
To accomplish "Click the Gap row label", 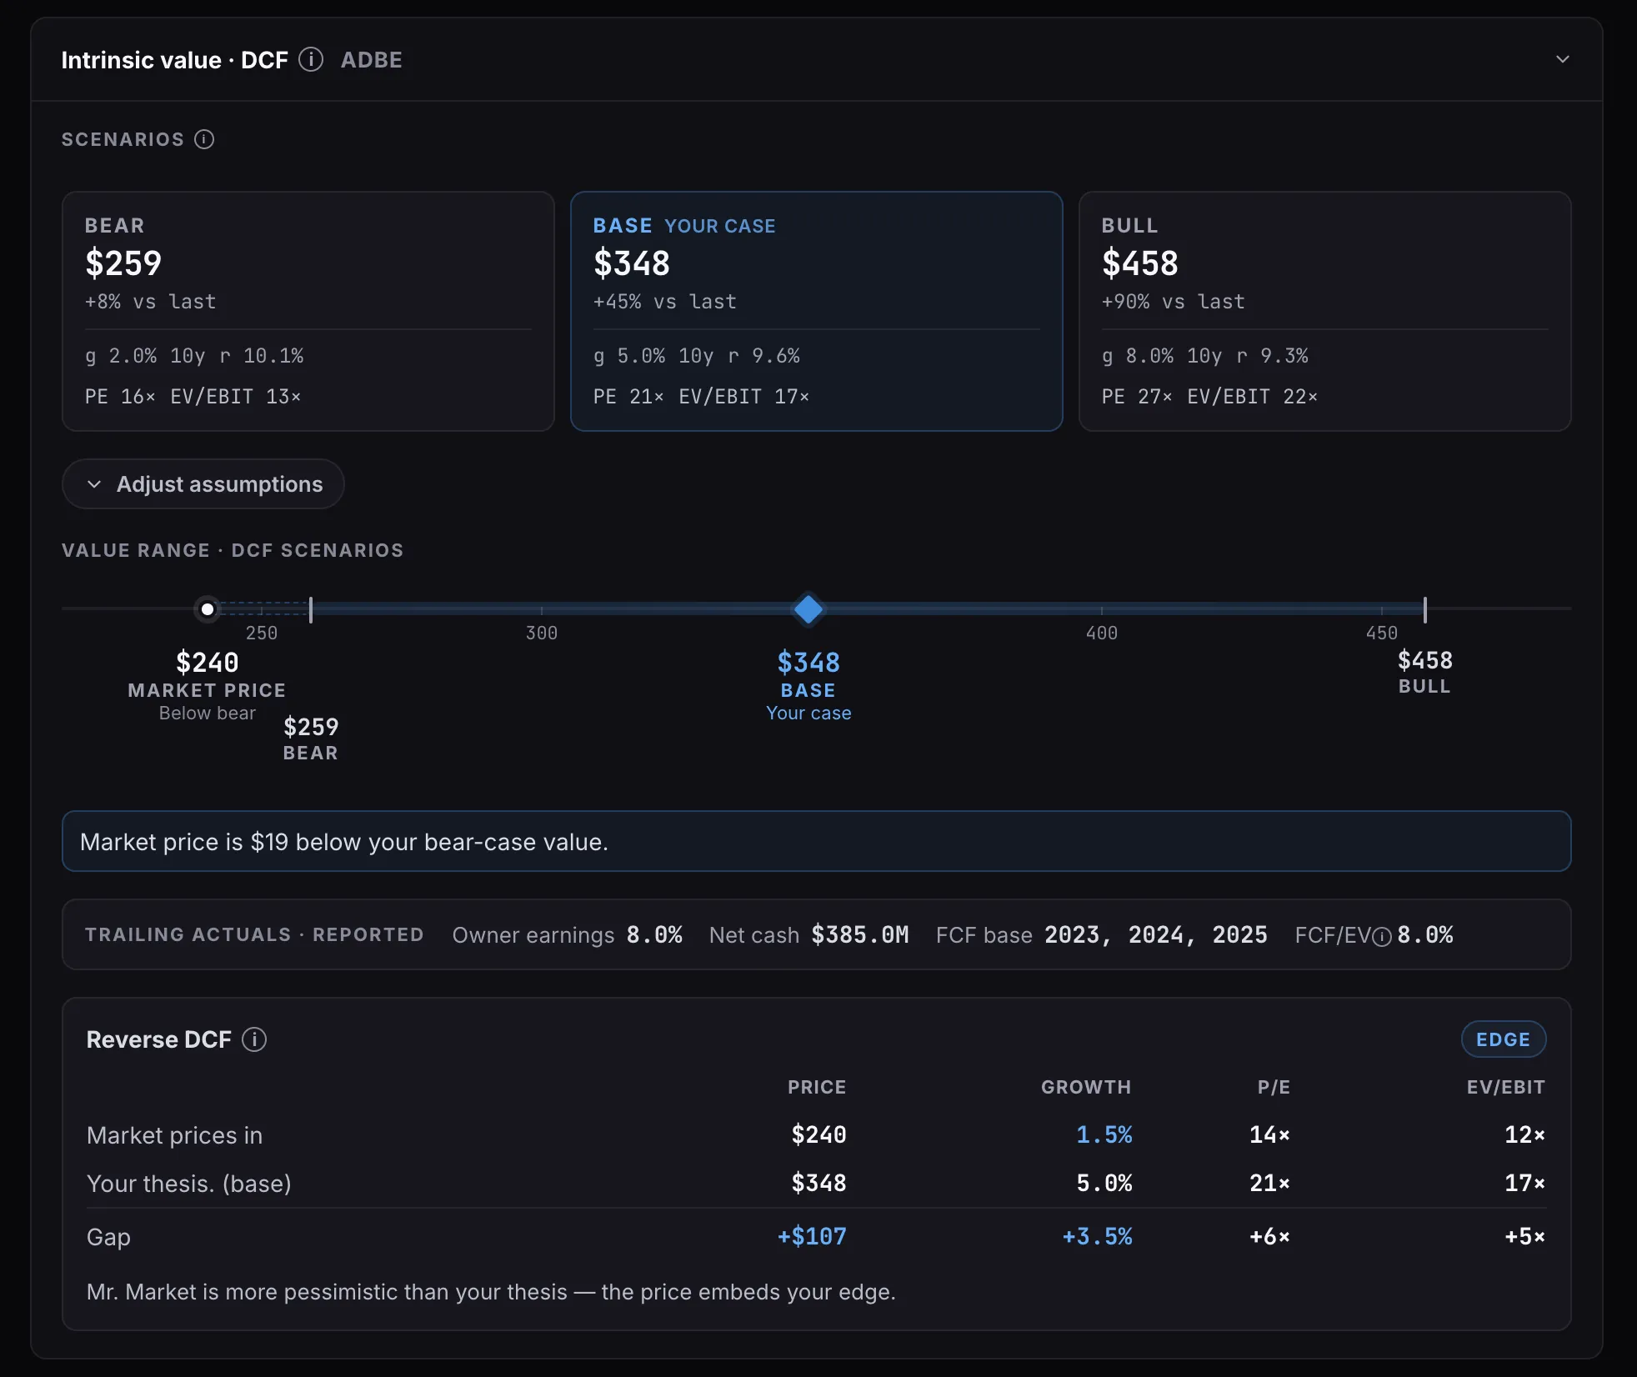I will (108, 1237).
